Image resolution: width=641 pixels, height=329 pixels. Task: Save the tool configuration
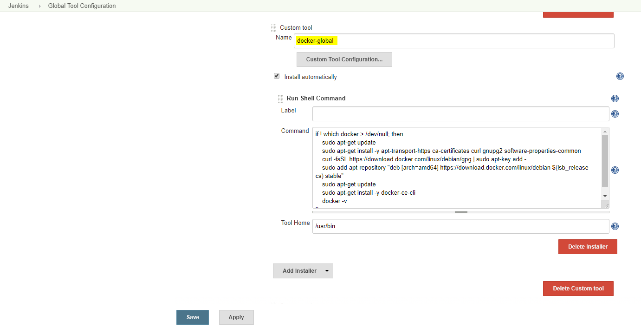(193, 317)
